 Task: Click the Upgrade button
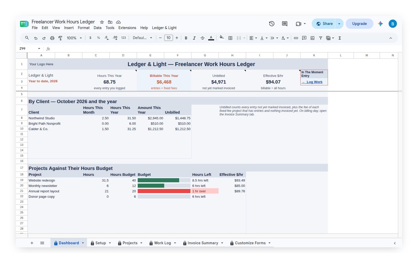click(x=359, y=24)
